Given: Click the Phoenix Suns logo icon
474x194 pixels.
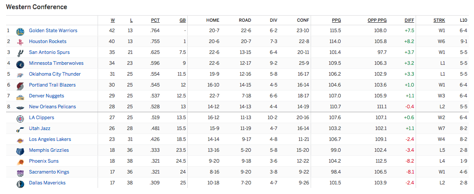Looking at the screenshot, I should [20, 161].
